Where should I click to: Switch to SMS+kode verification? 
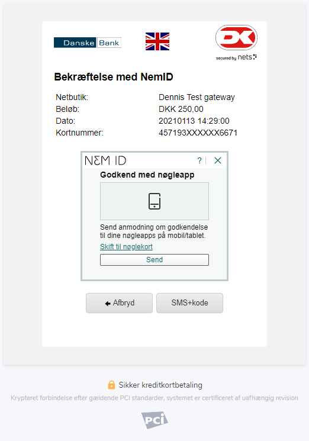point(190,303)
